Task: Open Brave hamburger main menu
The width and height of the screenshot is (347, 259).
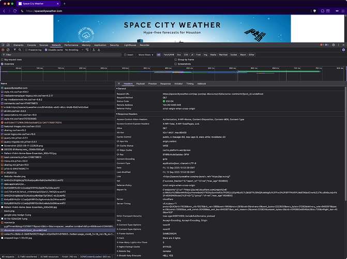Action: (343, 11)
